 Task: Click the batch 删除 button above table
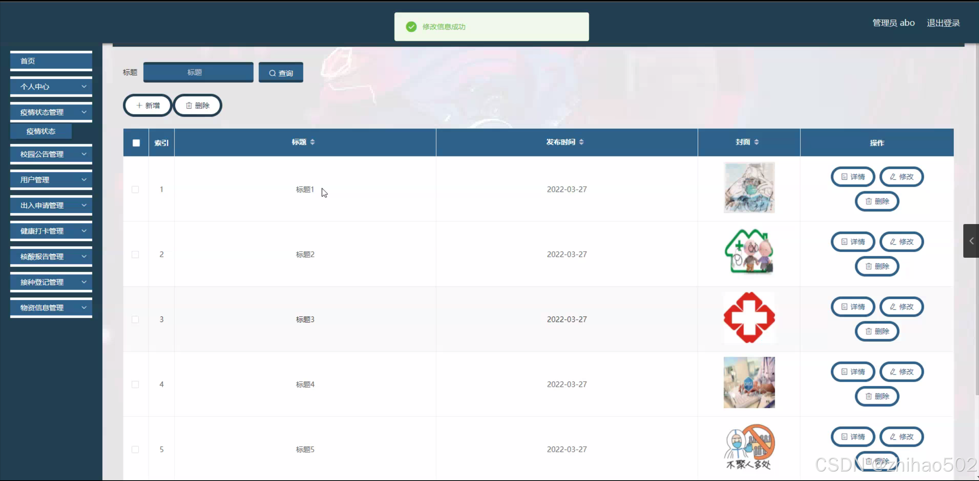pos(197,106)
